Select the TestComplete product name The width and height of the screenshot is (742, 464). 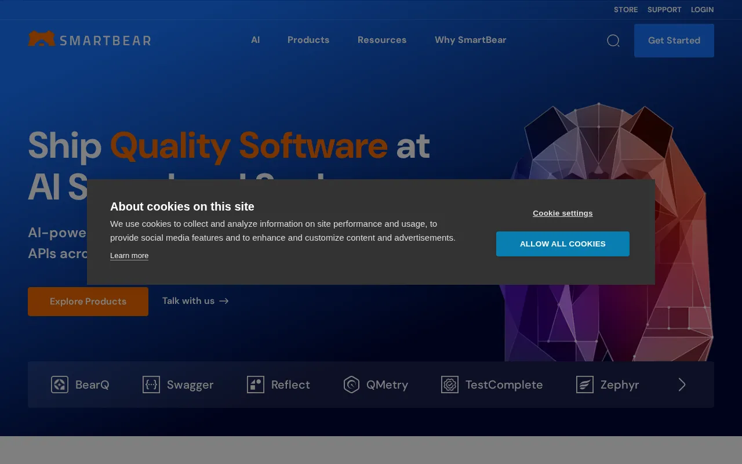coord(504,385)
